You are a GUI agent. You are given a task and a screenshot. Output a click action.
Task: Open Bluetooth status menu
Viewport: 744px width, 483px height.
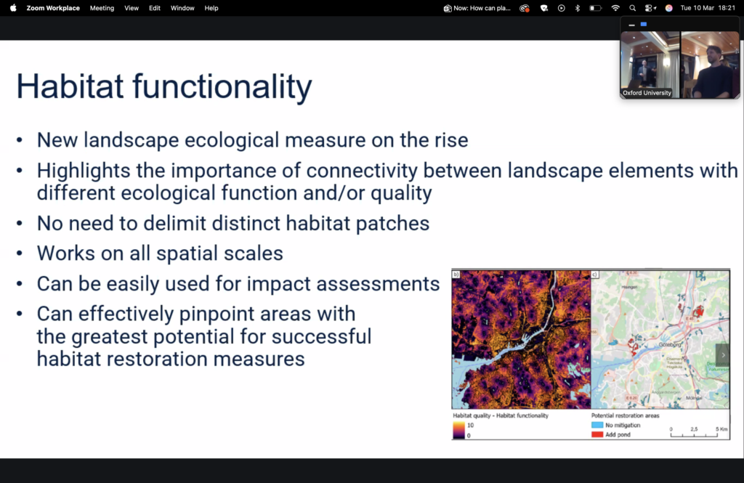(578, 8)
